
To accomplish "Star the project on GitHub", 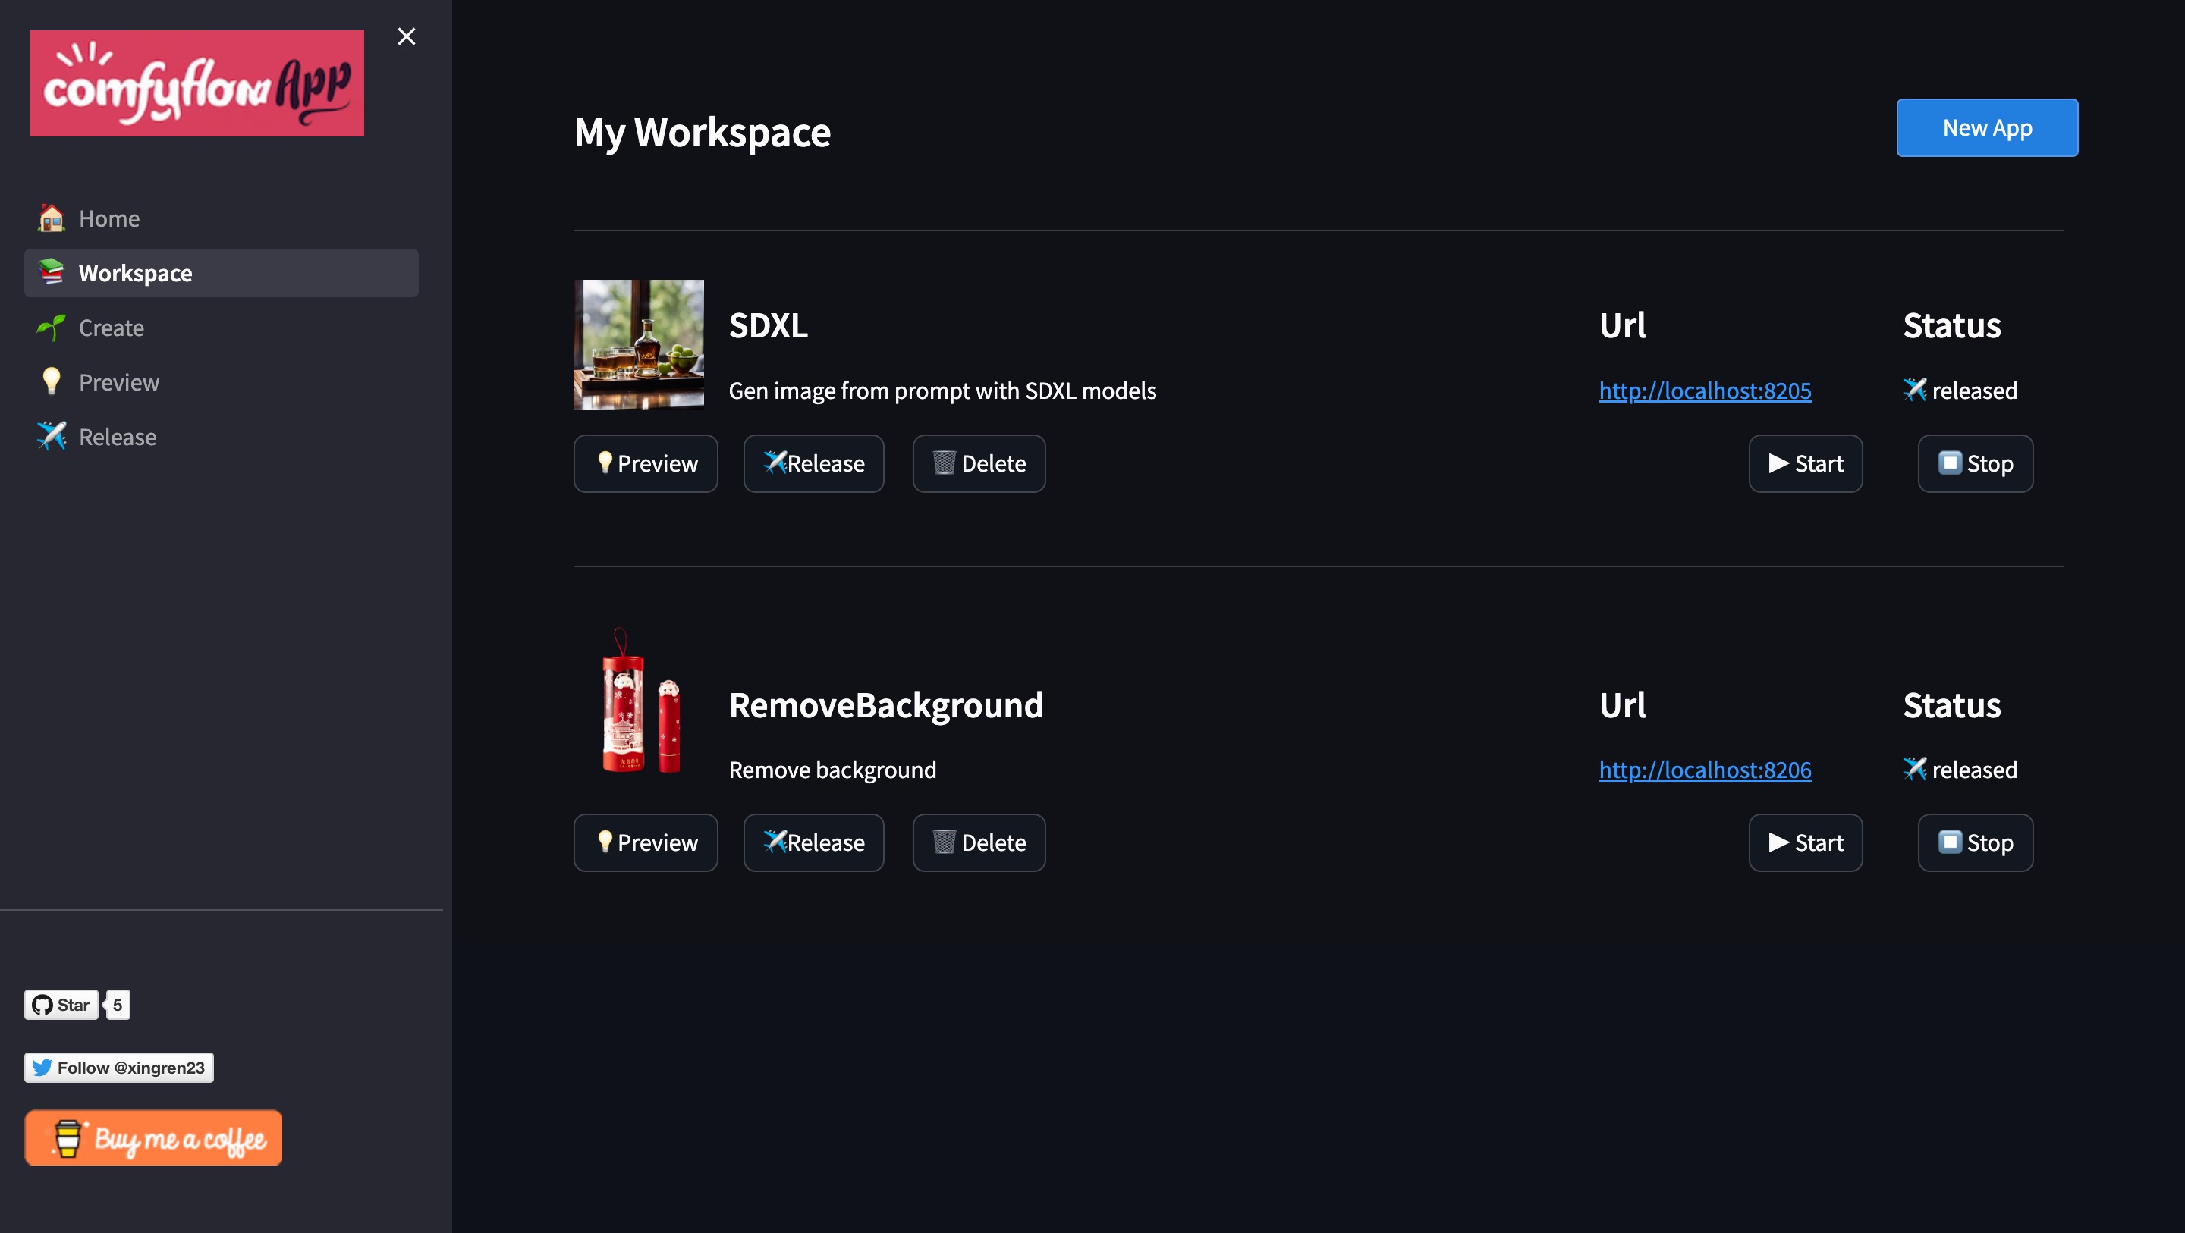I will (x=61, y=1005).
